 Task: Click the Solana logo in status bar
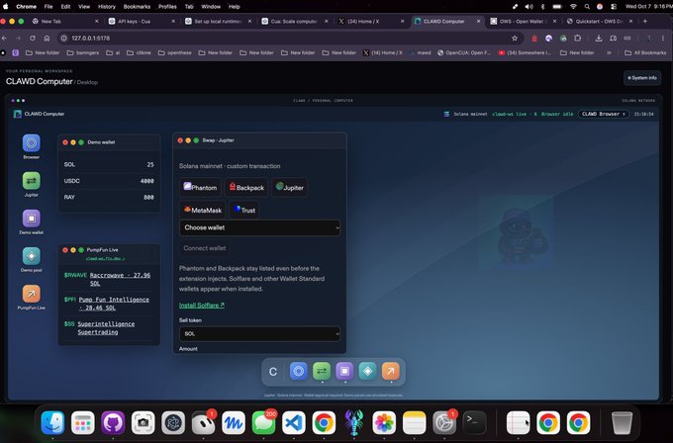click(446, 114)
